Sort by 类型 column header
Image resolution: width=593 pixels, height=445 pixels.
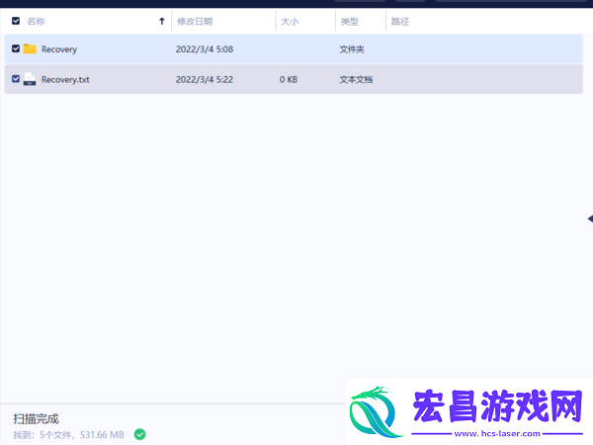(350, 22)
